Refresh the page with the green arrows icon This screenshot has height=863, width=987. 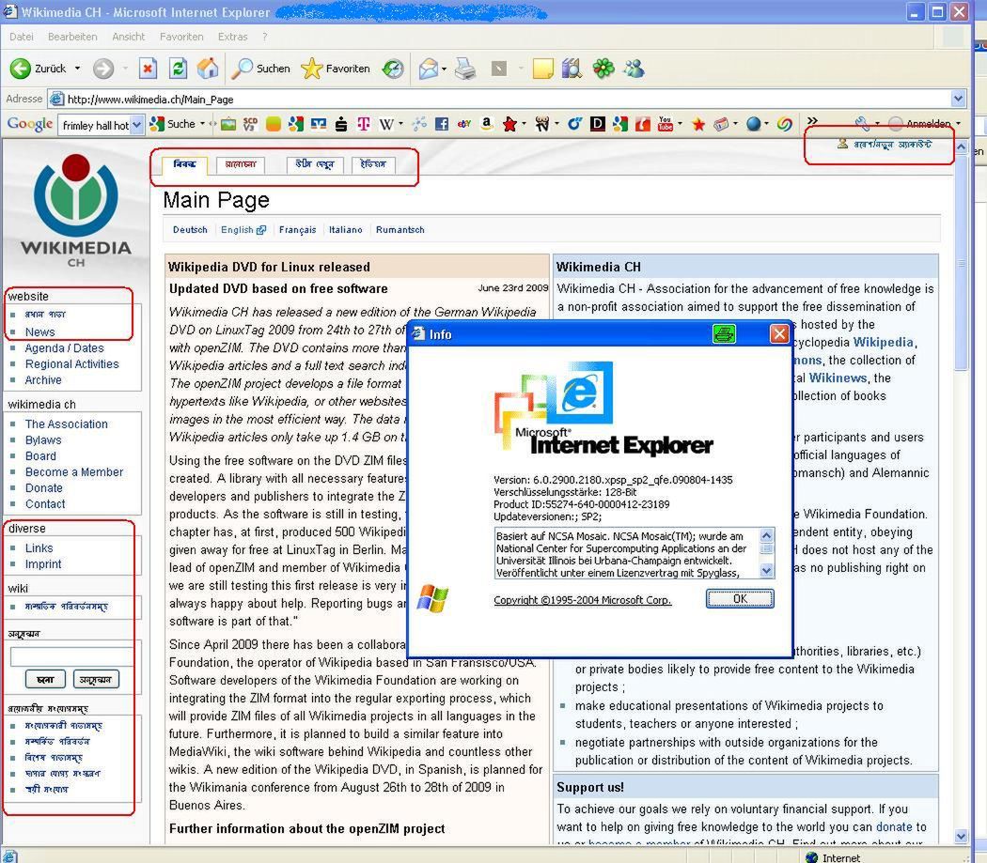coord(179,69)
